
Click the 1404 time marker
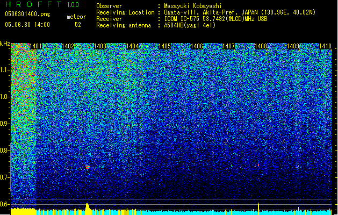132,46
